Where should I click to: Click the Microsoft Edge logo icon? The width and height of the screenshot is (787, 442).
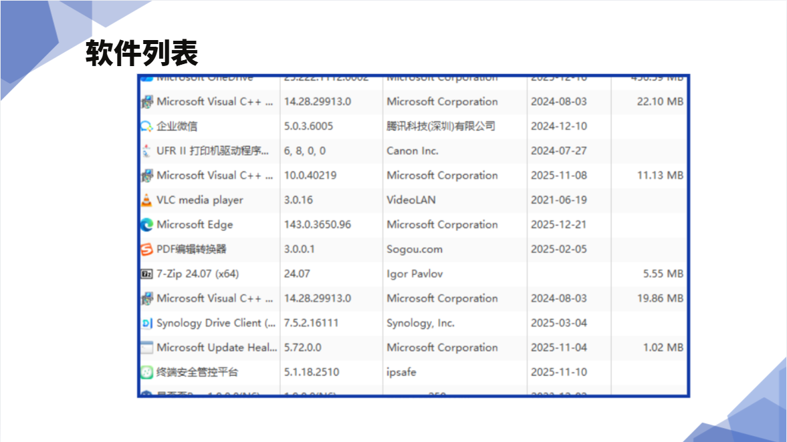pyautogui.click(x=146, y=224)
